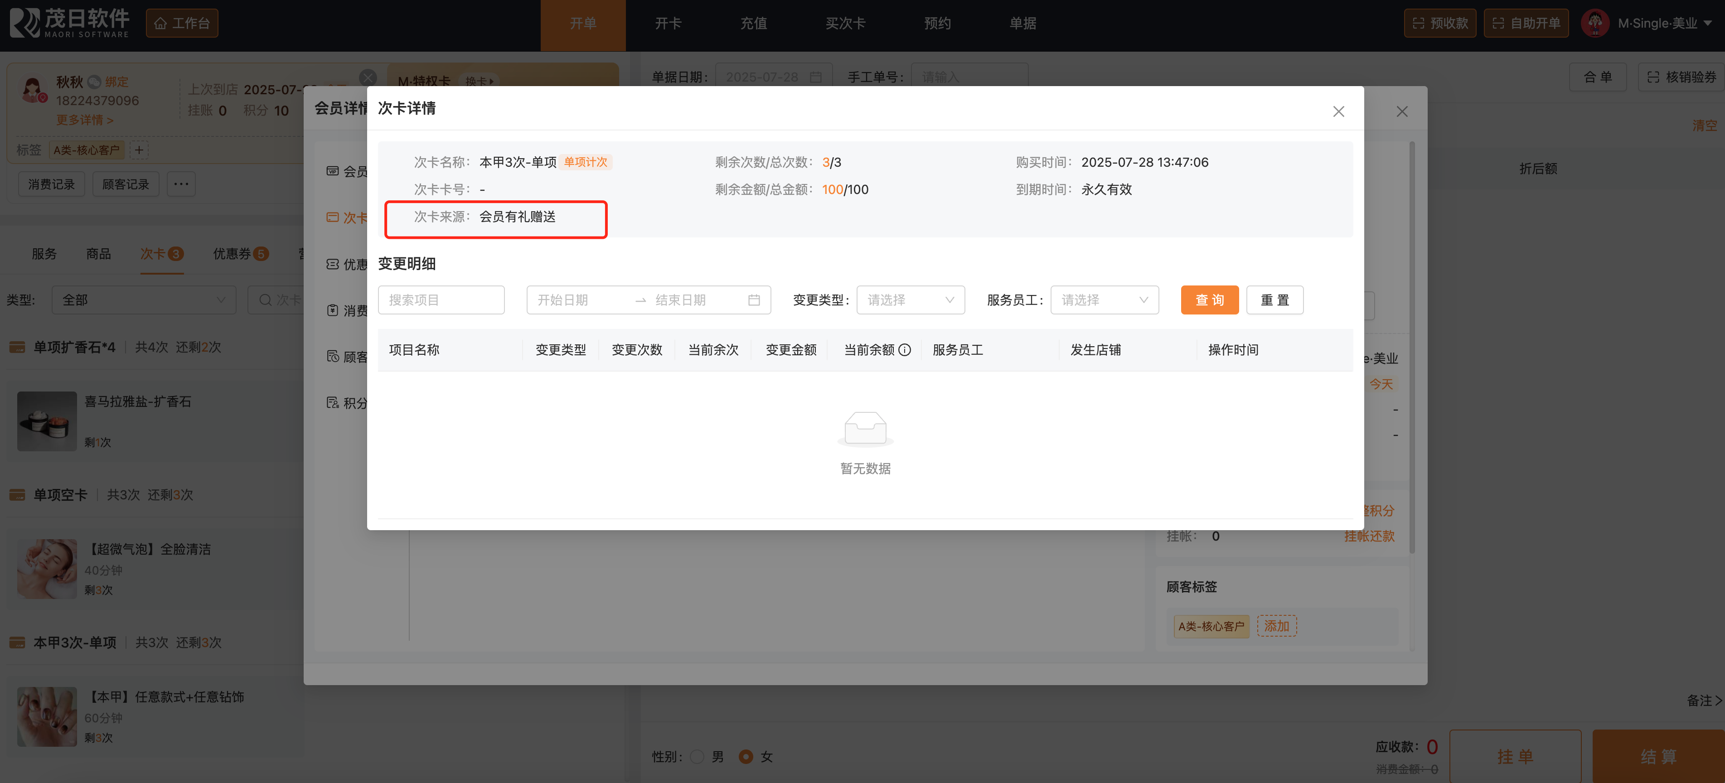This screenshot has height=783, width=1725.
Task: Click the 工作台 home icon button
Action: [x=182, y=24]
